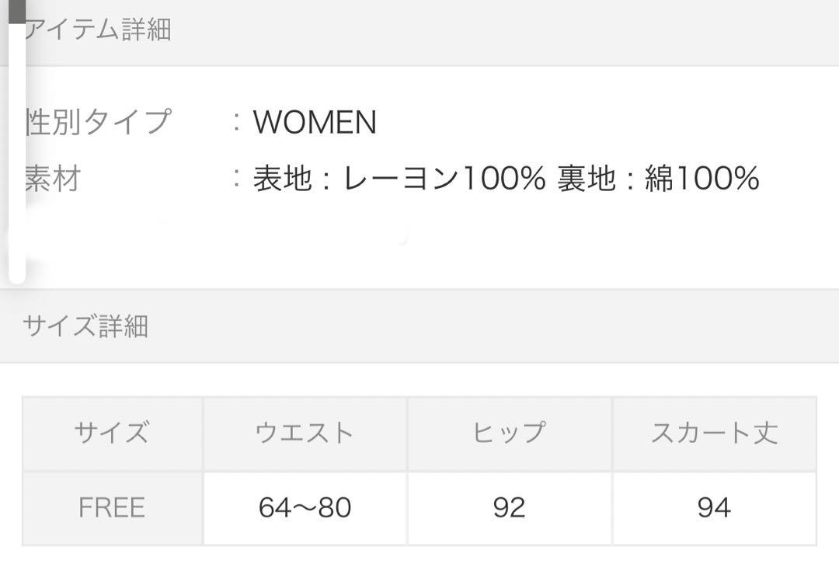Click the colon after 性別タイプ
The height and width of the screenshot is (564, 839).
[x=236, y=122]
